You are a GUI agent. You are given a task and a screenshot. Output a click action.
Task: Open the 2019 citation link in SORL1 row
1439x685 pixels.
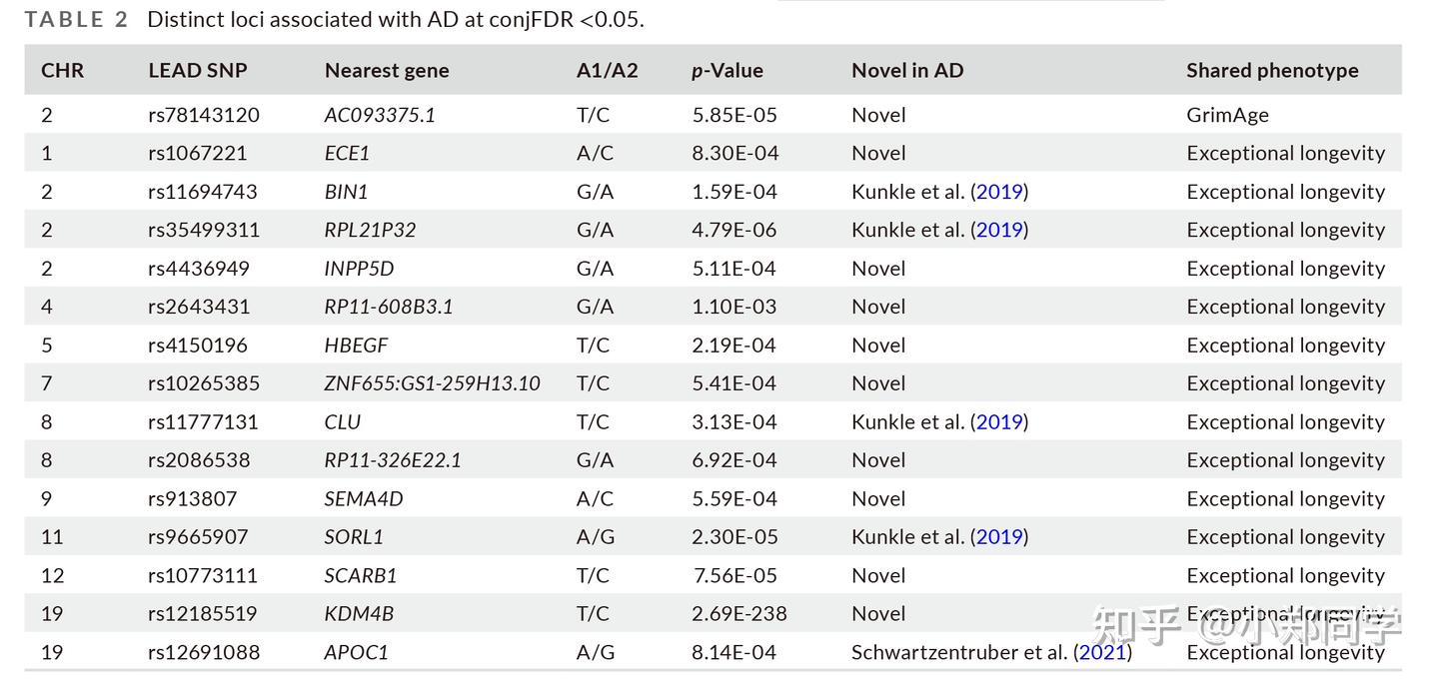[999, 537]
